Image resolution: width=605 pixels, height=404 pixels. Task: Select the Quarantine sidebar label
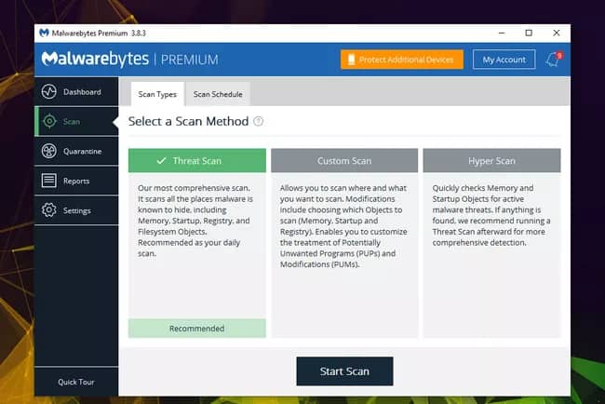83,151
